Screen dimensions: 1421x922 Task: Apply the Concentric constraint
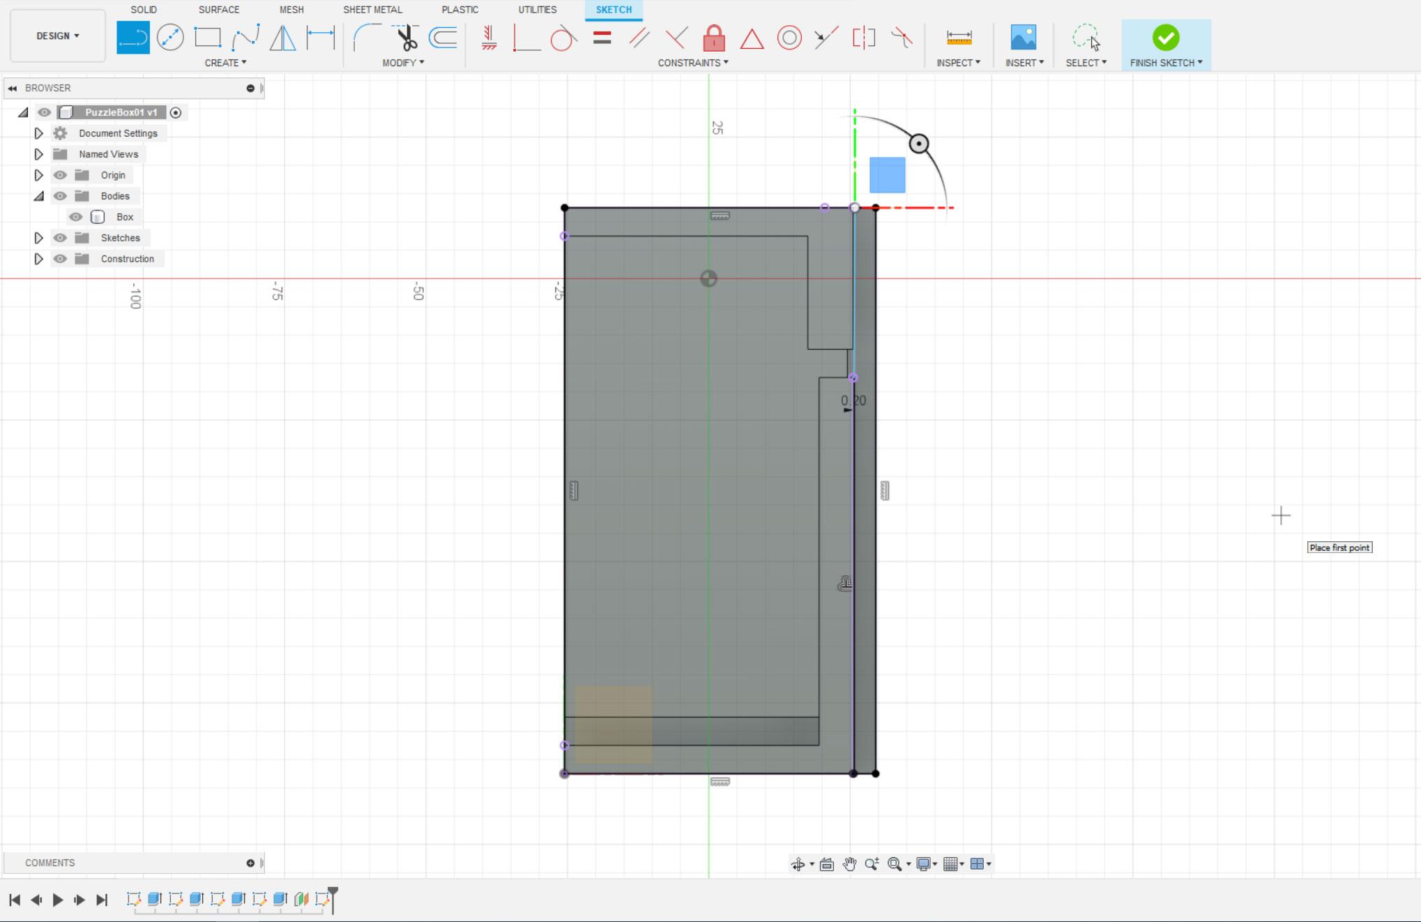pos(789,38)
